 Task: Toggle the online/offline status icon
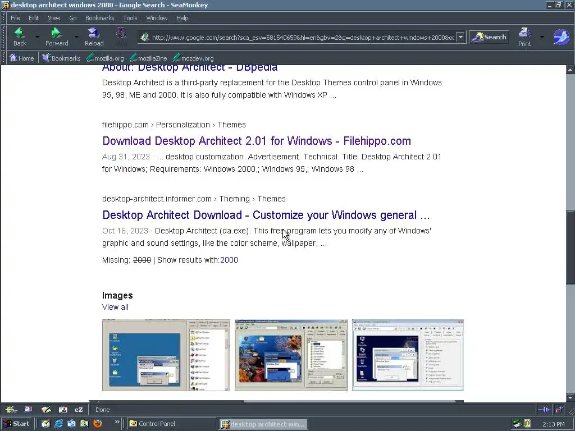545,410
